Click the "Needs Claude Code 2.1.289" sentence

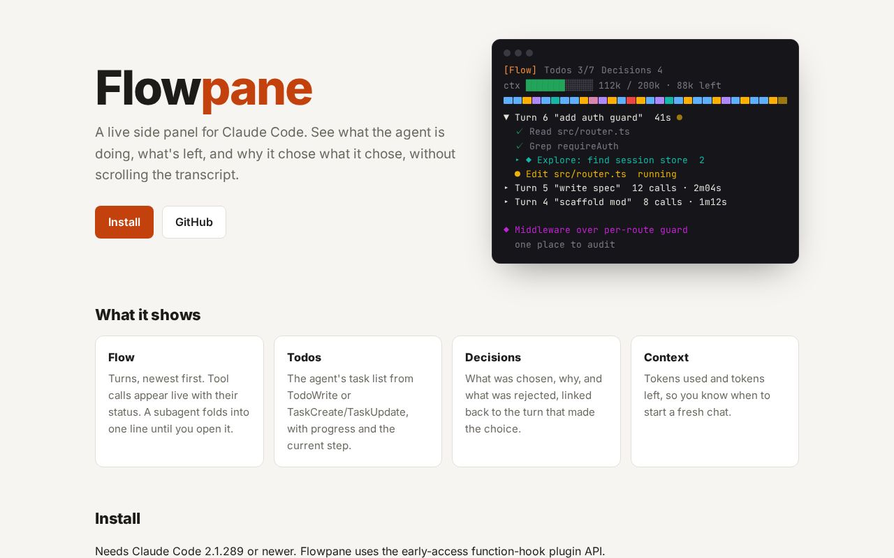(196, 551)
